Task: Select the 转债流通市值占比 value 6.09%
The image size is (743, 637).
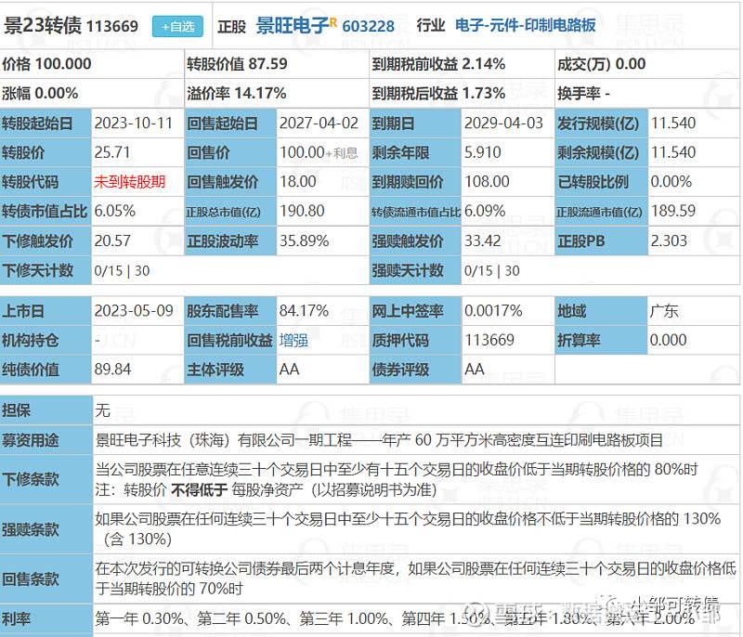Action: [x=485, y=211]
